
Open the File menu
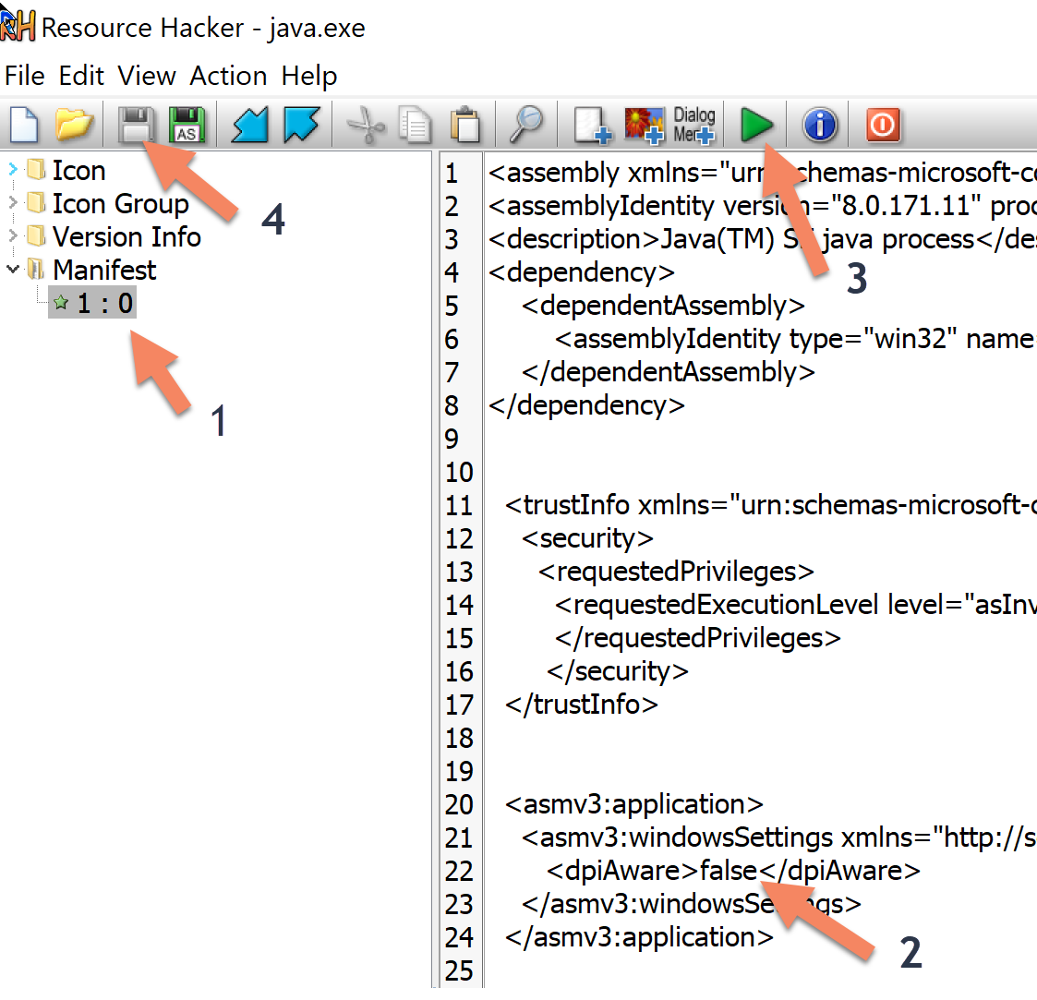(x=24, y=76)
